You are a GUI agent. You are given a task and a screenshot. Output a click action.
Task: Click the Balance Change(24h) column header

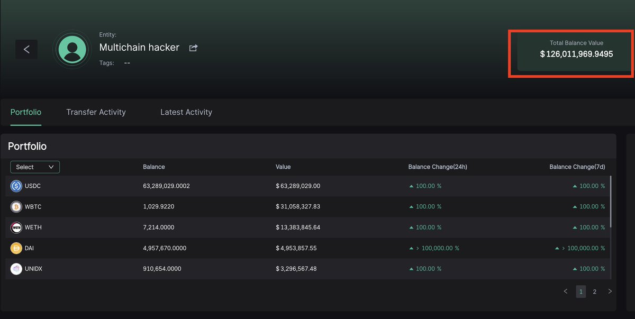click(x=438, y=167)
